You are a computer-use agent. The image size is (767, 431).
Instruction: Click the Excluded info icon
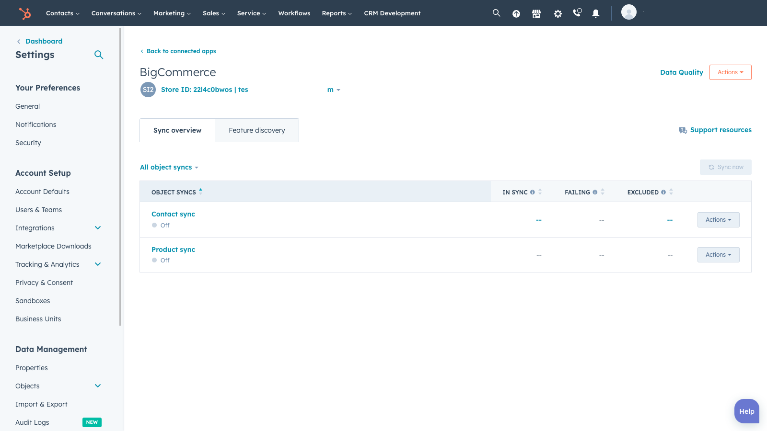pos(663,192)
